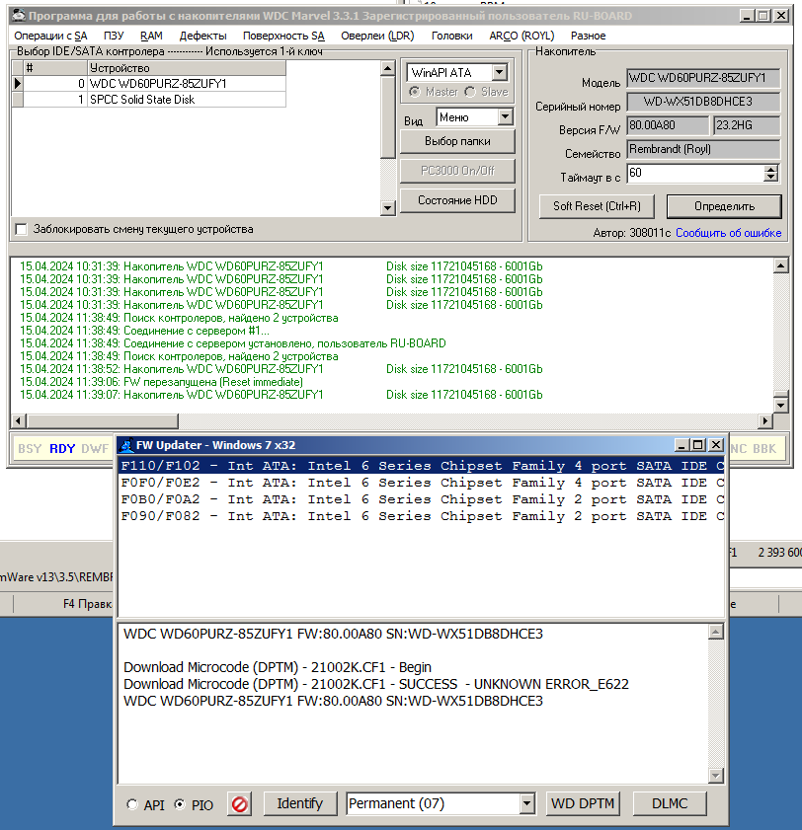Viewport: 802px width, 830px height.
Task: Click the device list scroll-down arrow
Action: click(x=388, y=208)
